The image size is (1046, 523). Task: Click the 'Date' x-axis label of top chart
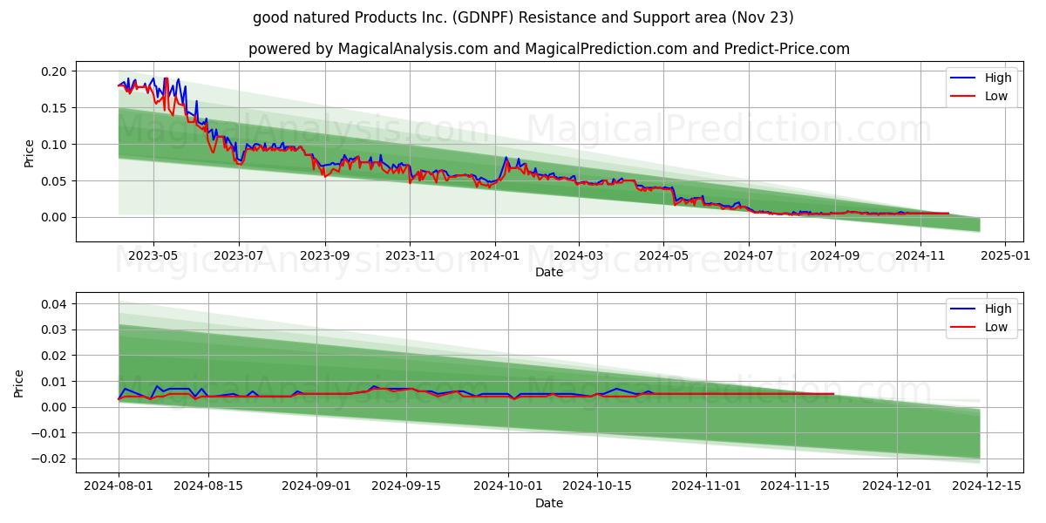(549, 272)
